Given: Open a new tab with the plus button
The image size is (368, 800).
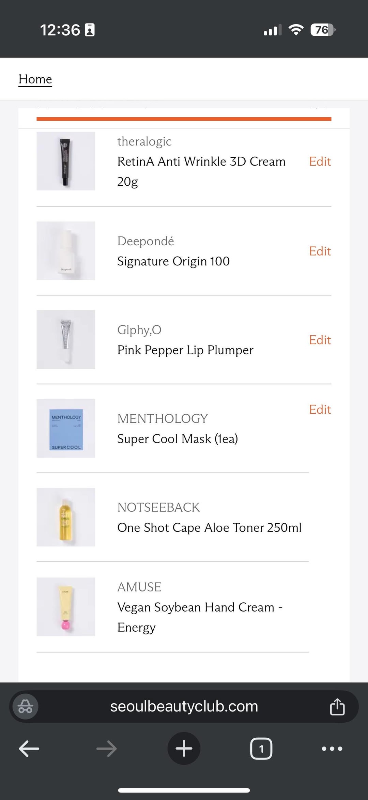Looking at the screenshot, I should click(184, 749).
